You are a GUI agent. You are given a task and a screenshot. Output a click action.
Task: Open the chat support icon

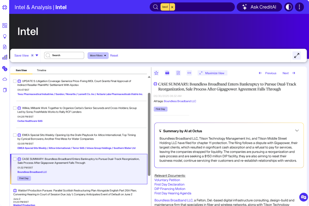[303, 197]
